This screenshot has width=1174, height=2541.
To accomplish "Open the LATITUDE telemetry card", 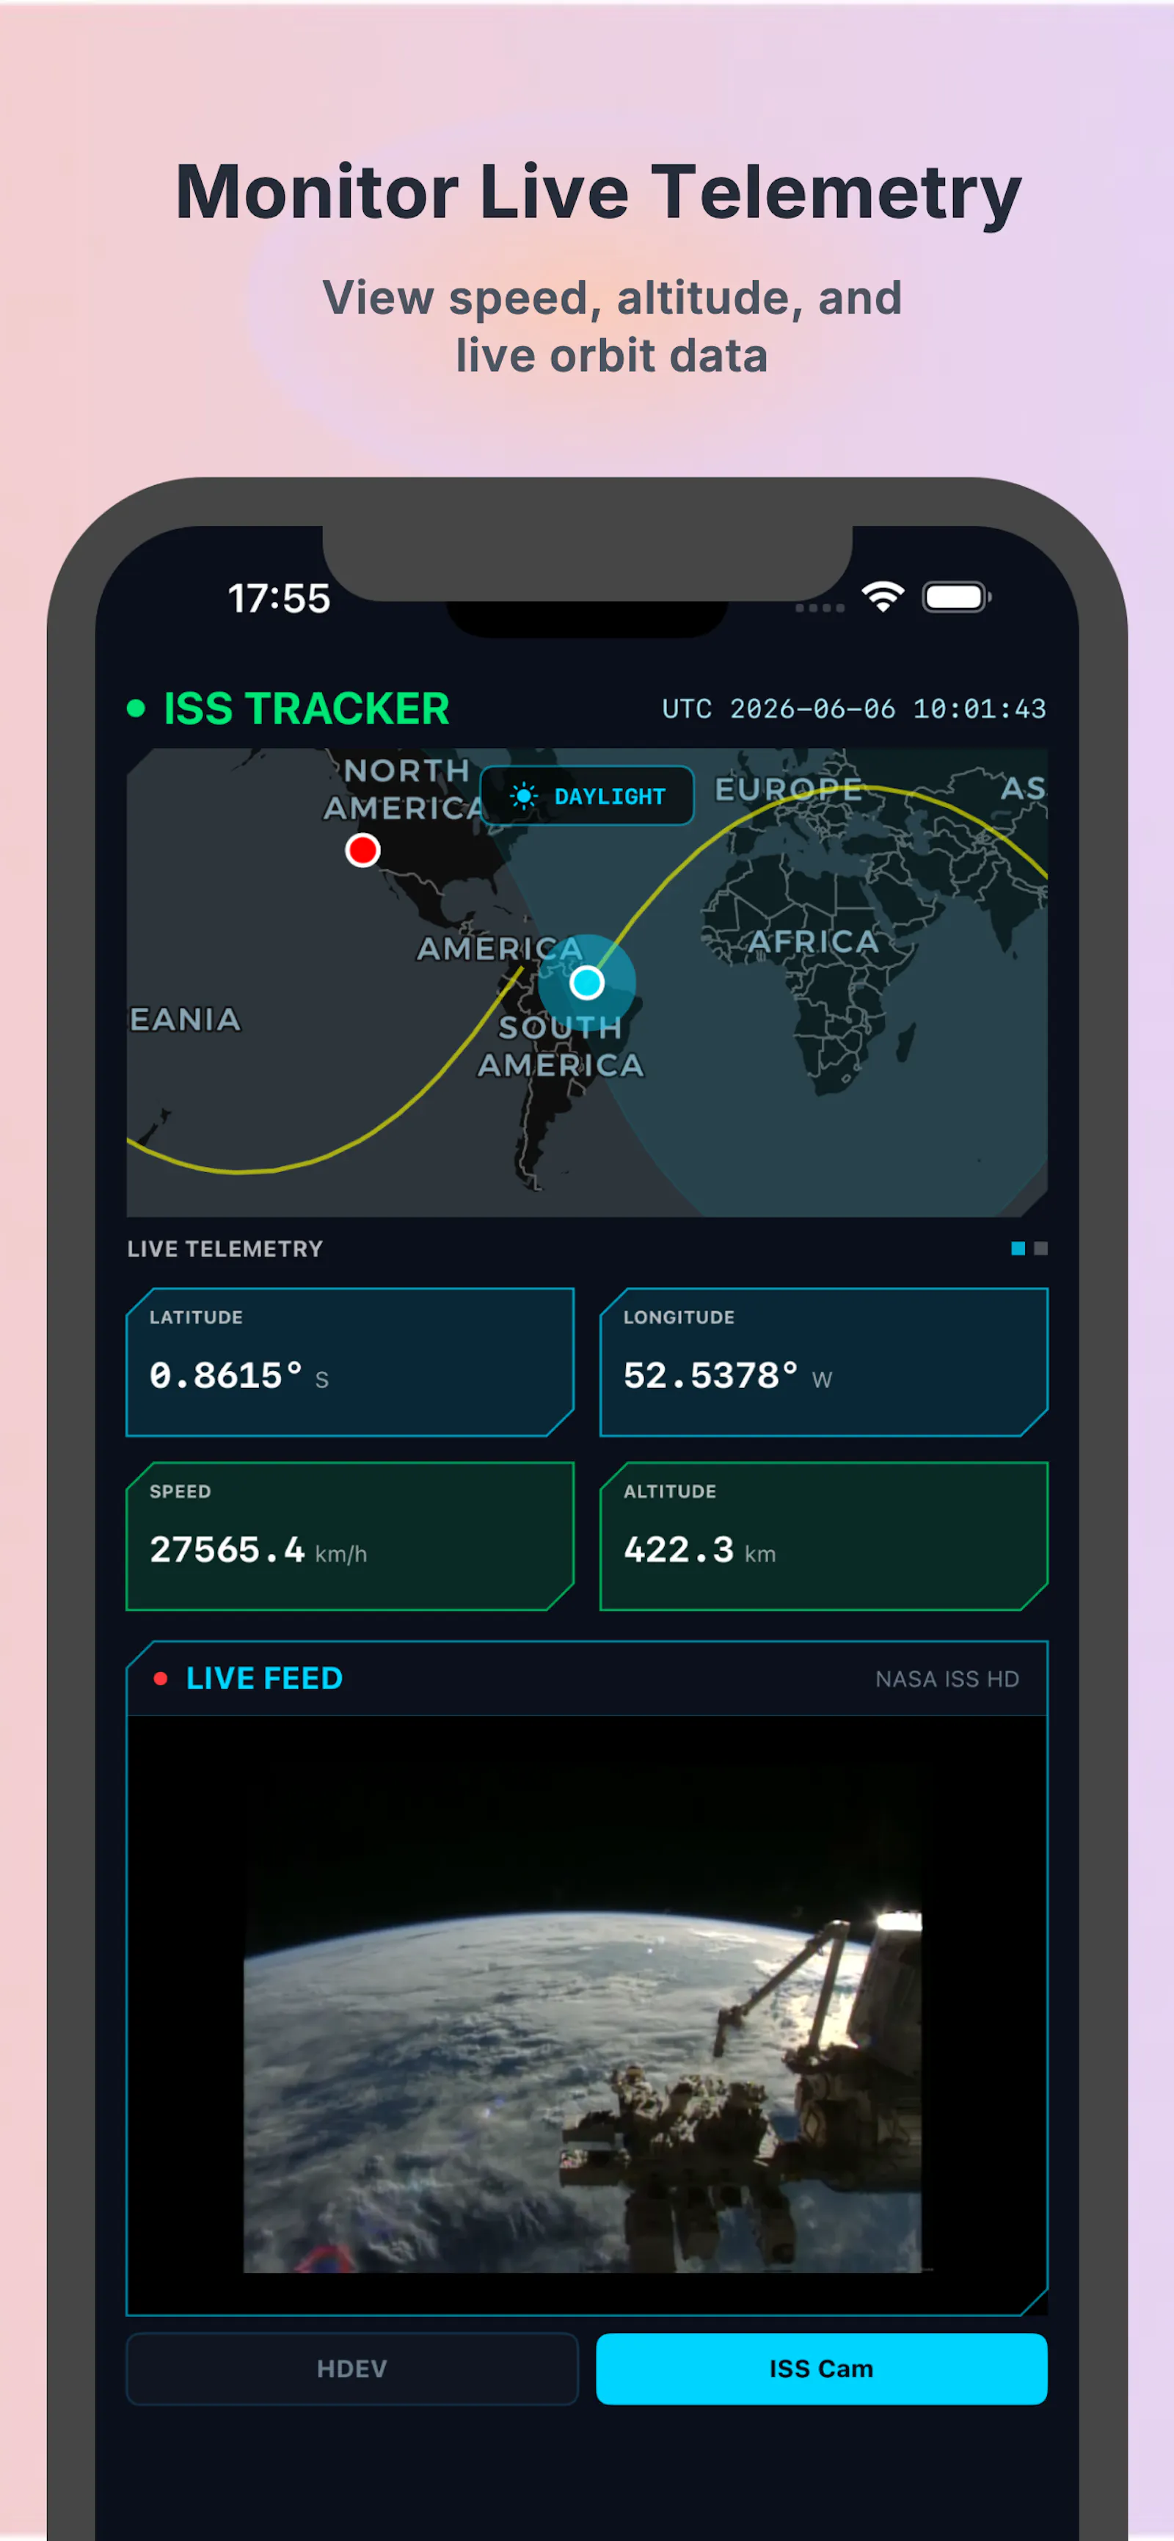I will tap(350, 1362).
